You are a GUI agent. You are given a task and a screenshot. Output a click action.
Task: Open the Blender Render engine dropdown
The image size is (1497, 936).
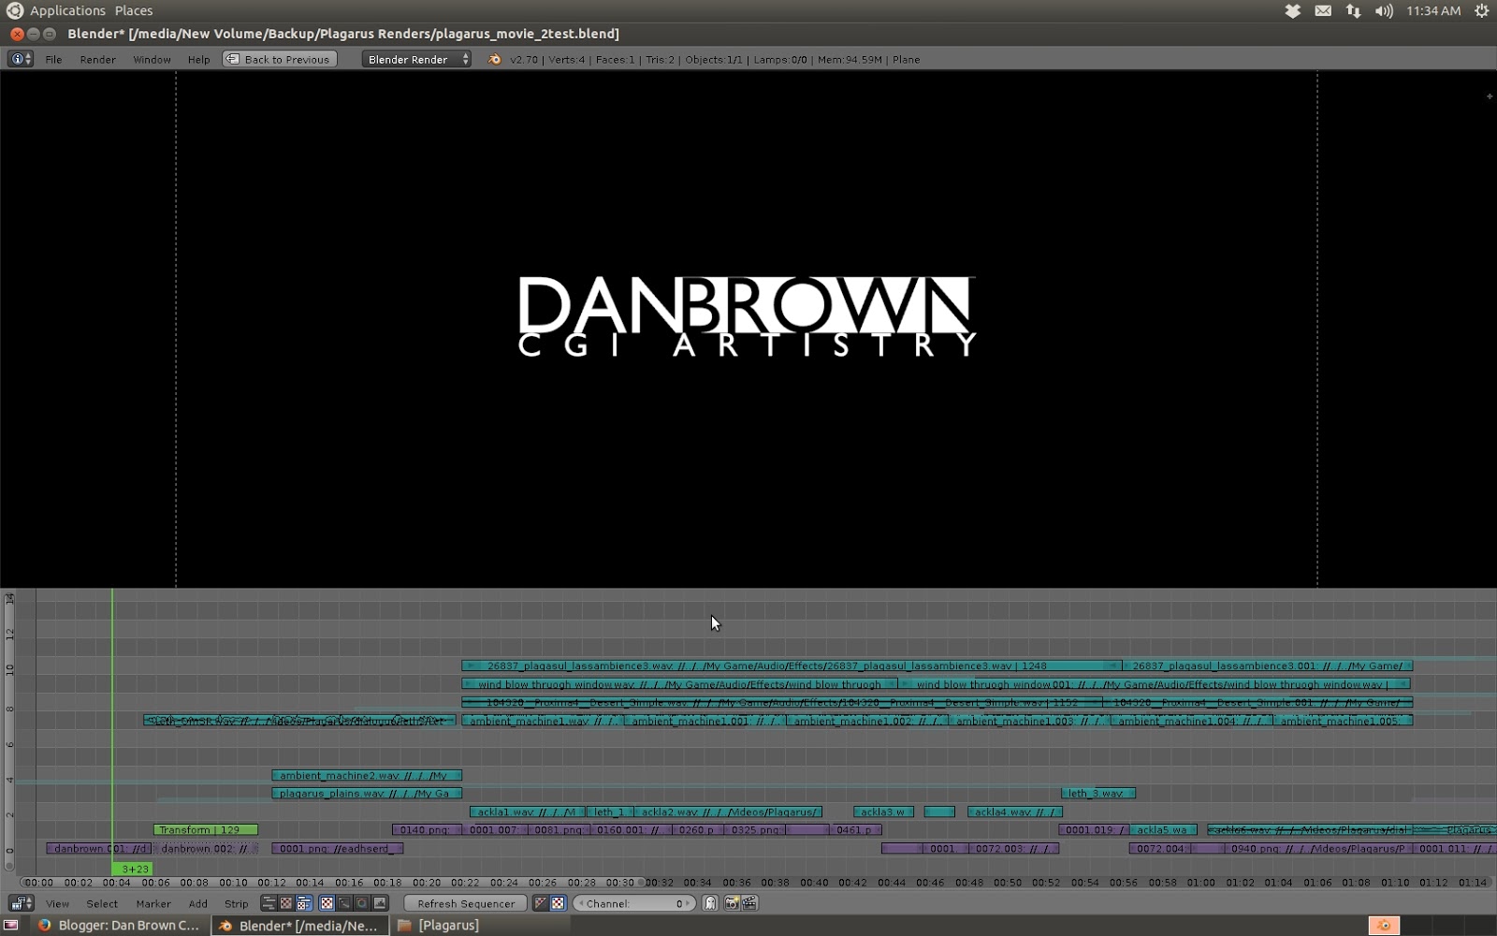(416, 59)
